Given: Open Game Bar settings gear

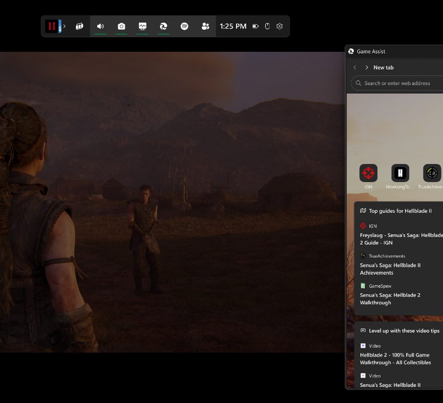Looking at the screenshot, I should [279, 26].
